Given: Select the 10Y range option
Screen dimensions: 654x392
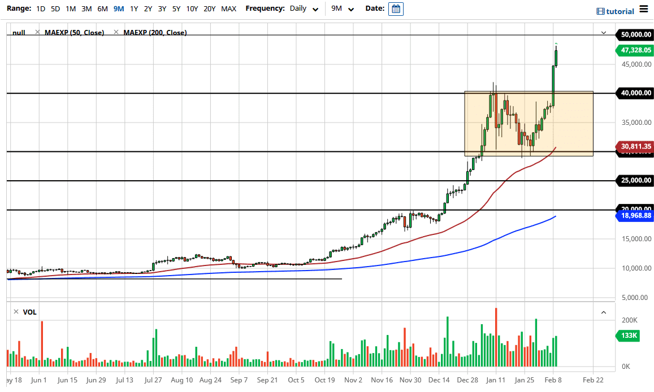Looking at the screenshot, I should click(192, 8).
